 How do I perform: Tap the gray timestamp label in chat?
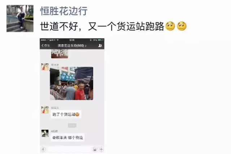coord(72,126)
